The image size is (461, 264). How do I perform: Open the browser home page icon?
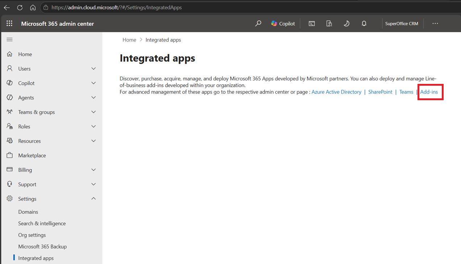pyautogui.click(x=33, y=7)
